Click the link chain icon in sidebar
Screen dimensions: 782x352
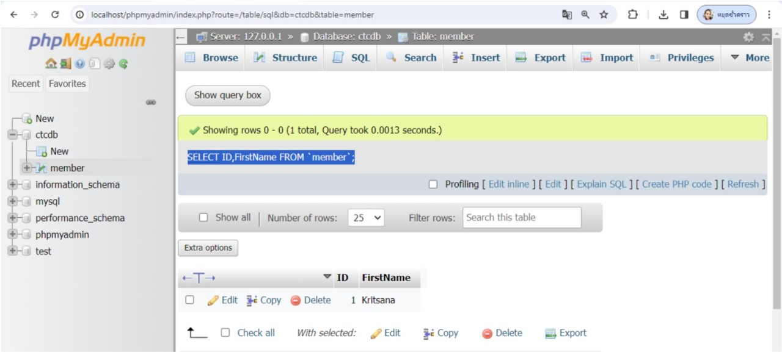pos(150,102)
